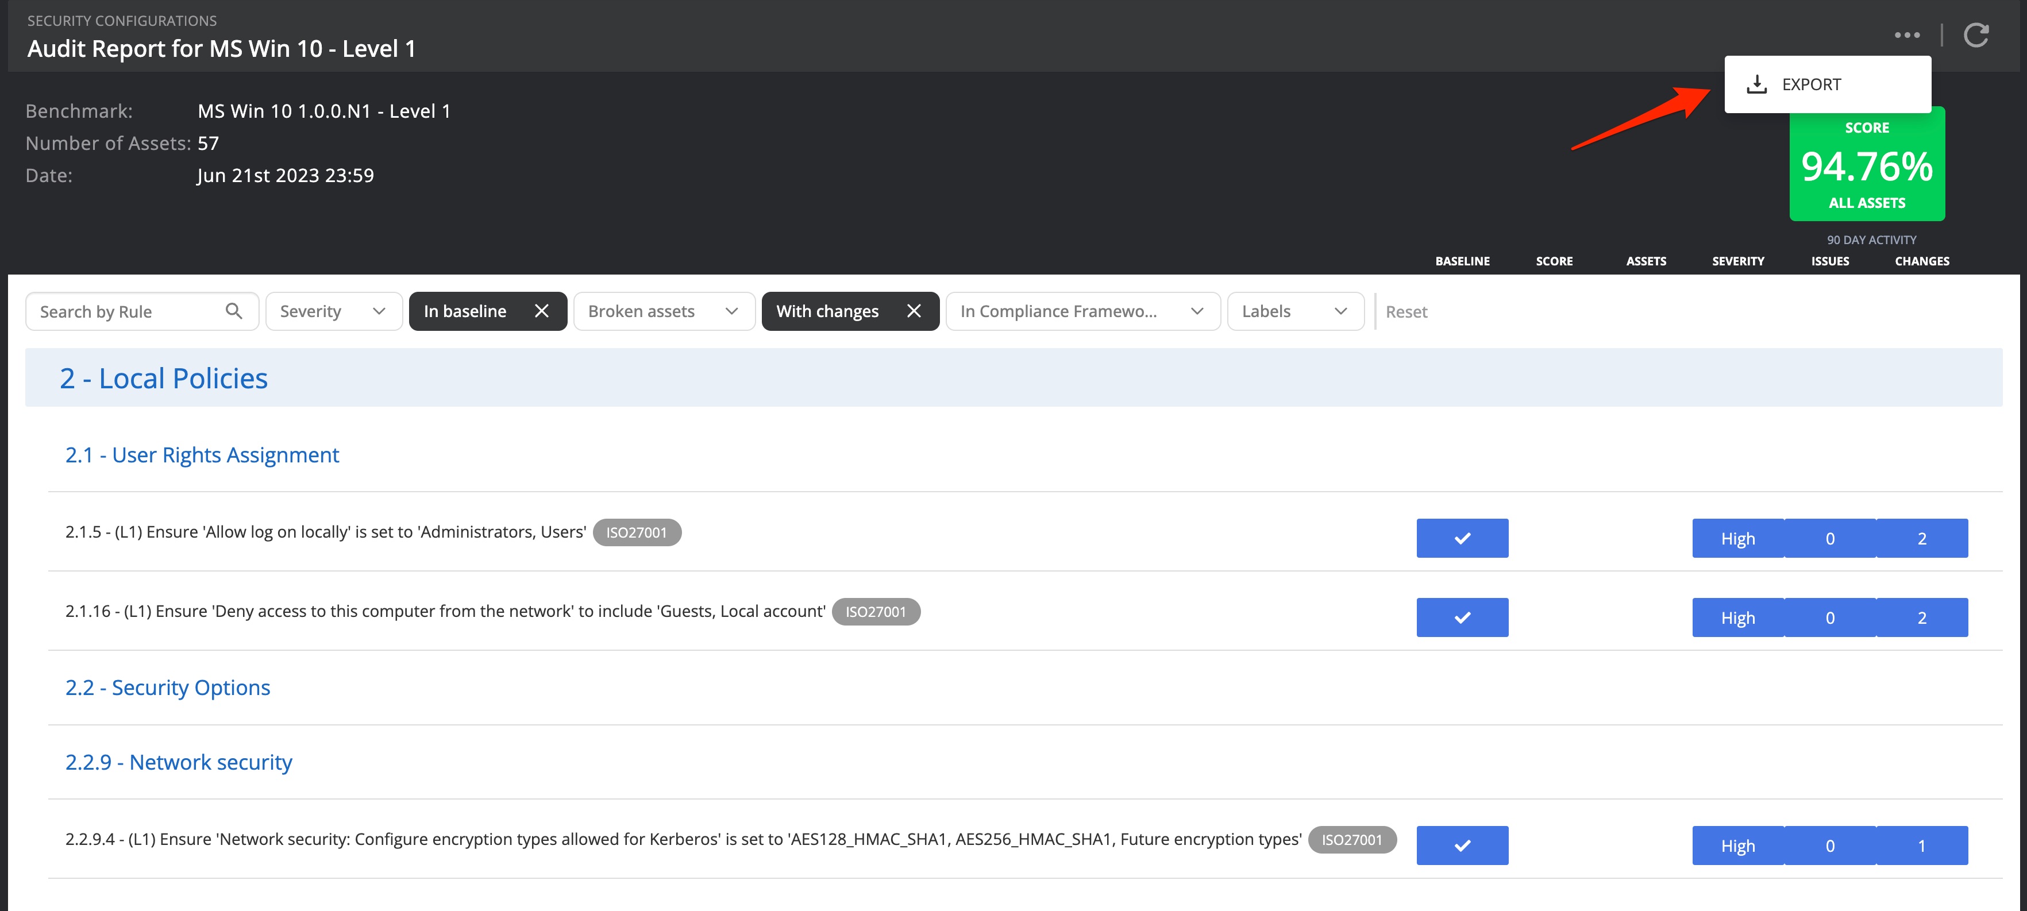Select the SEVERITY column header
This screenshot has height=911, width=2027.
pyautogui.click(x=1738, y=260)
